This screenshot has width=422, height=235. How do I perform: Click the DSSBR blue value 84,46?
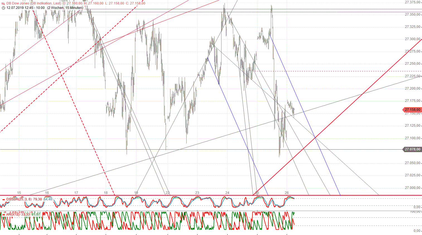48,199
